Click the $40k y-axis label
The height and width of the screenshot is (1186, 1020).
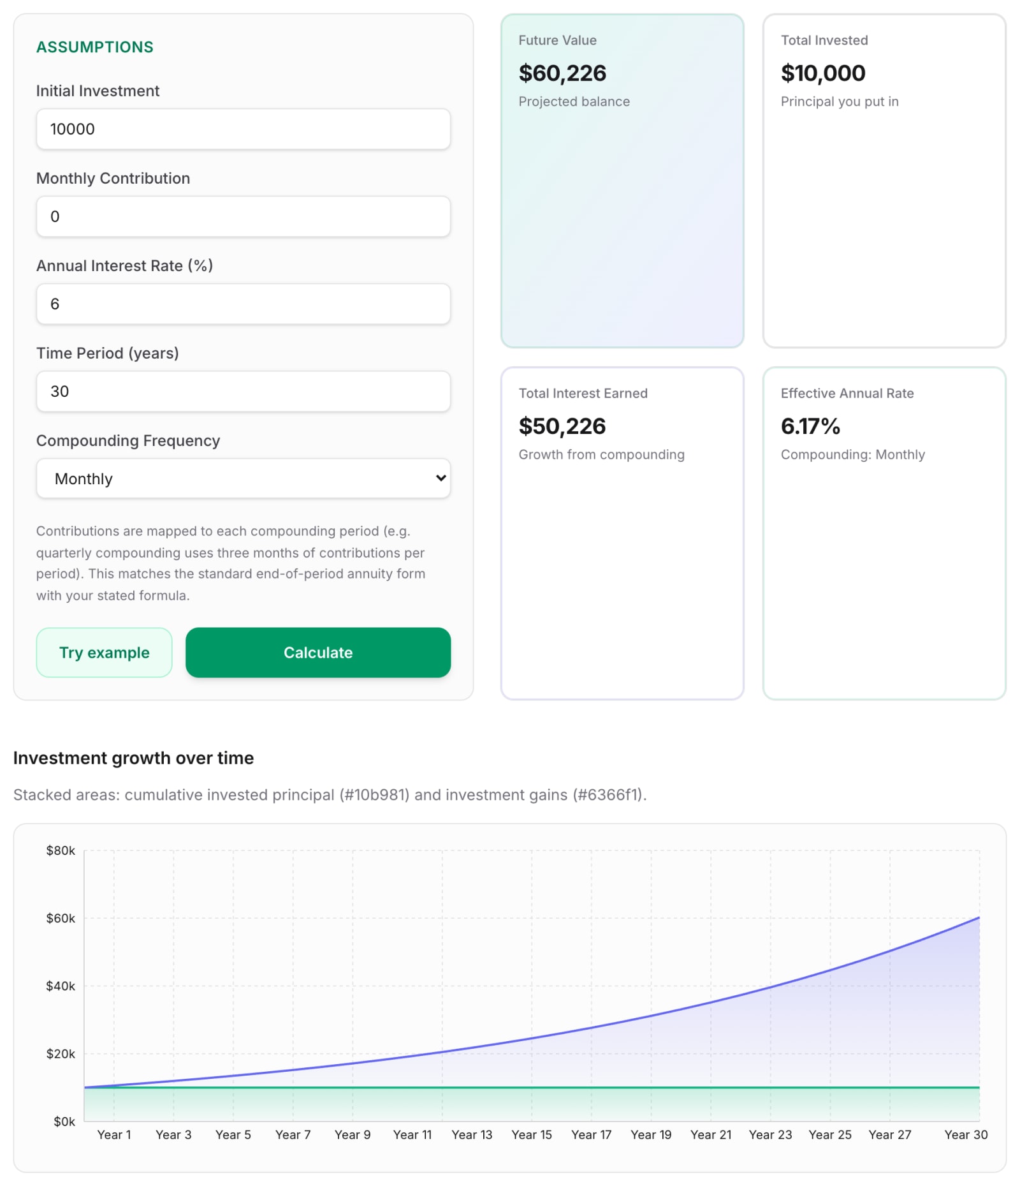(61, 986)
